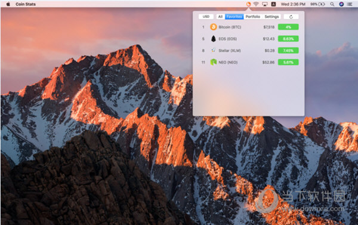Screen dimensions: 358x225
Task: Switch to the All tab
Action: pos(220,17)
